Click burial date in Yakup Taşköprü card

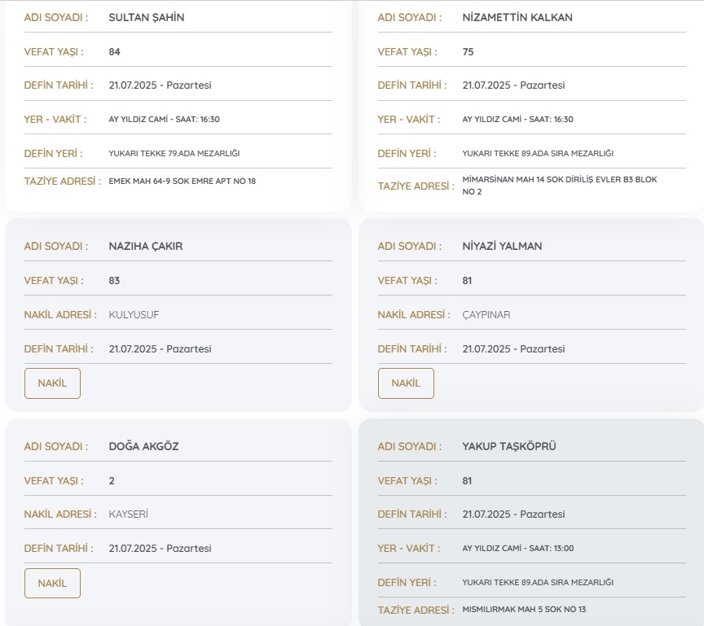tap(513, 514)
